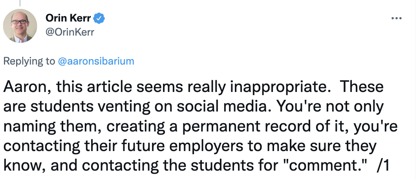Open Orin Kerr's profile photo
417x180 pixels.
pos(20,25)
